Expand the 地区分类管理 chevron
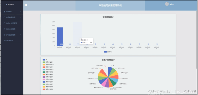The height and width of the screenshot is (95, 198). pos(21,29)
